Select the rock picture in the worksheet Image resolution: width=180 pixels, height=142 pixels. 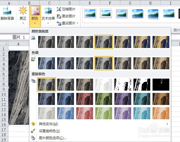click(19, 88)
